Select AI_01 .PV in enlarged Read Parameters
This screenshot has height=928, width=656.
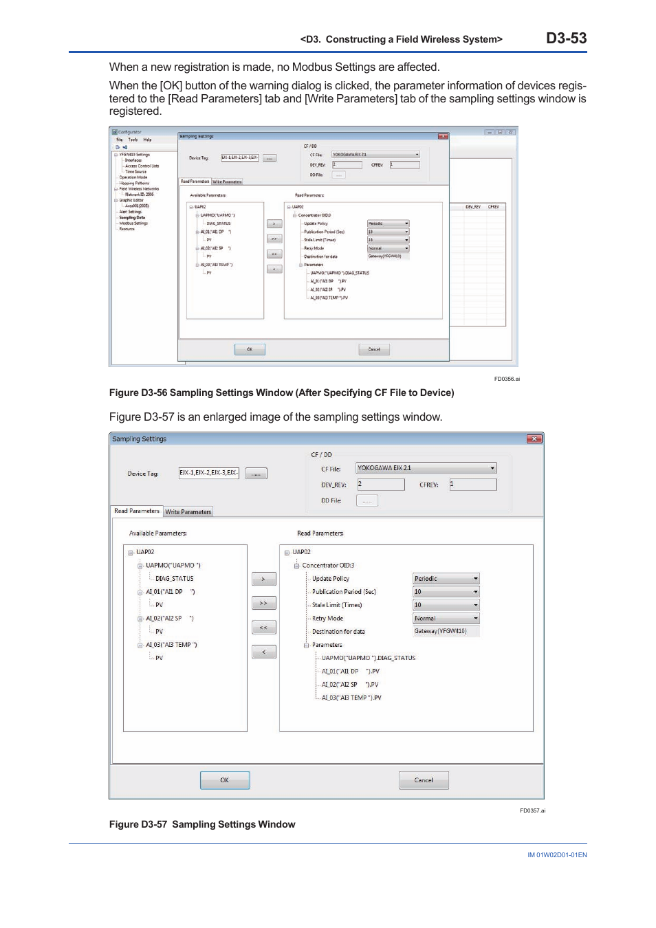coord(351,672)
